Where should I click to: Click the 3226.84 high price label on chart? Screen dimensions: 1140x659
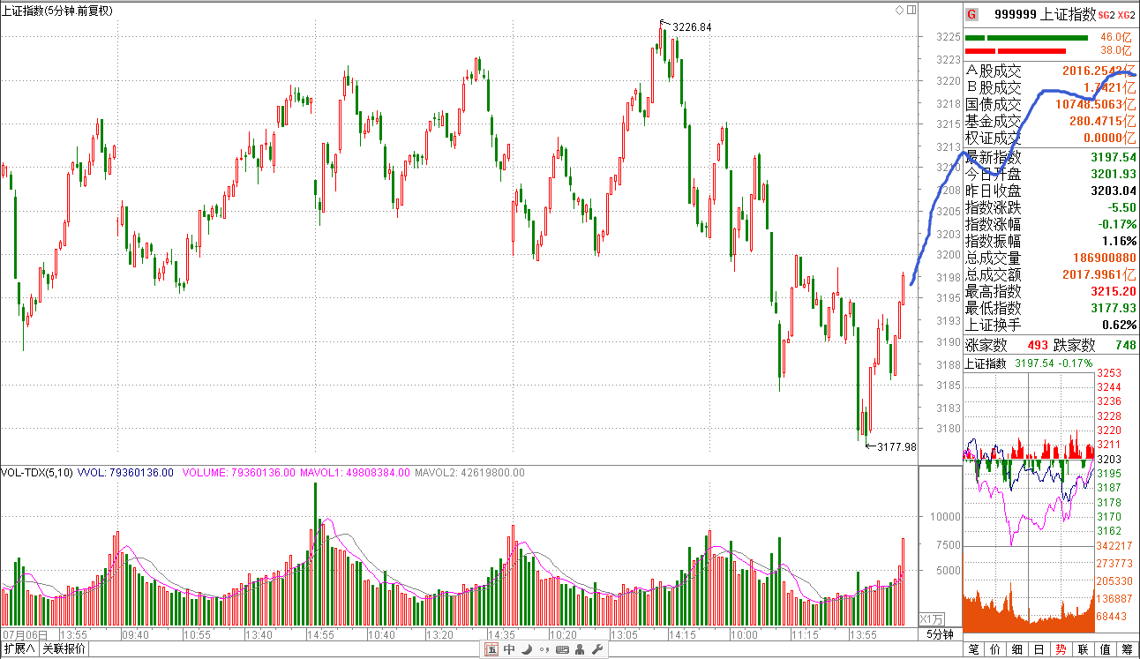691,27
